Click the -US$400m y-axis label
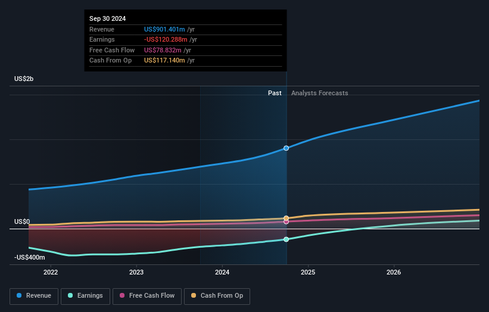The image size is (489, 312). click(x=29, y=257)
